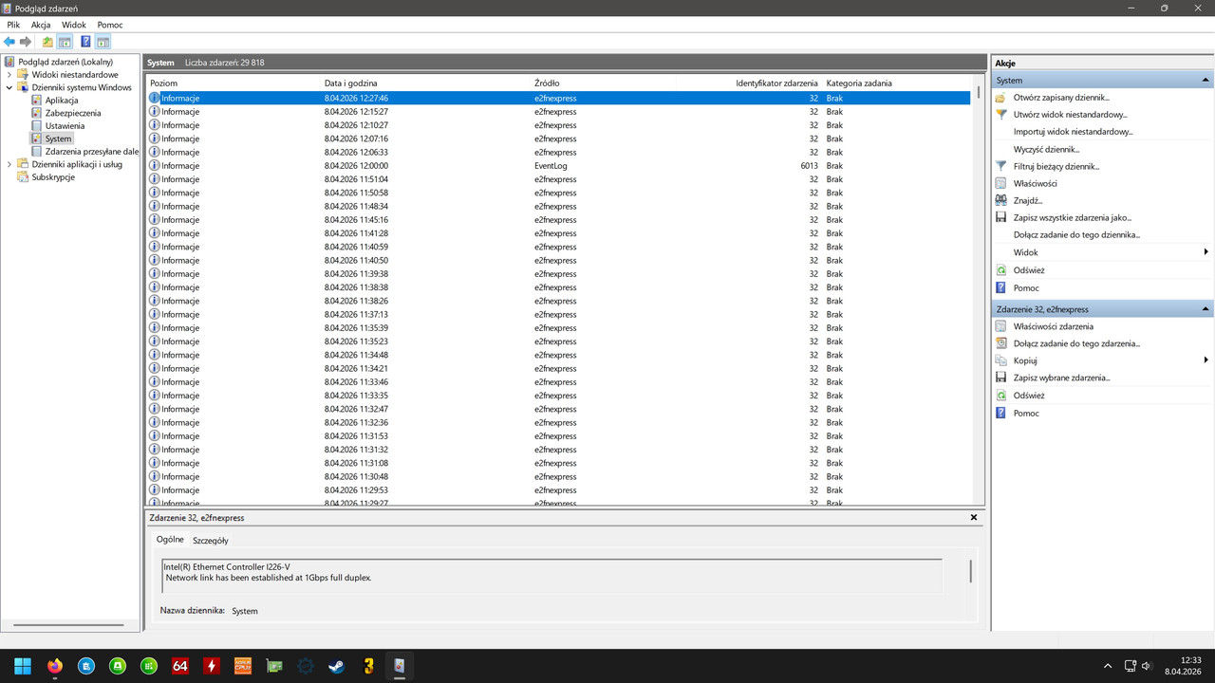Open the Pomoc menu in menu bar
The height and width of the screenshot is (683, 1215).
(110, 25)
